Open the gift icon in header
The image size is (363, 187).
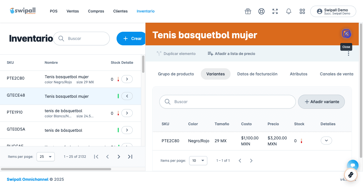248,11
